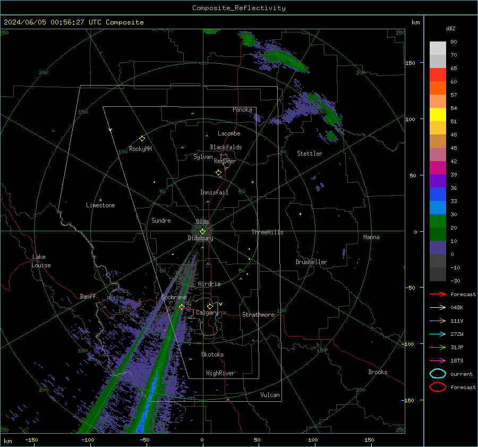This screenshot has width=478, height=447.
Task: Click the yellow diamond marker near Cochrane
Action: pos(182,307)
